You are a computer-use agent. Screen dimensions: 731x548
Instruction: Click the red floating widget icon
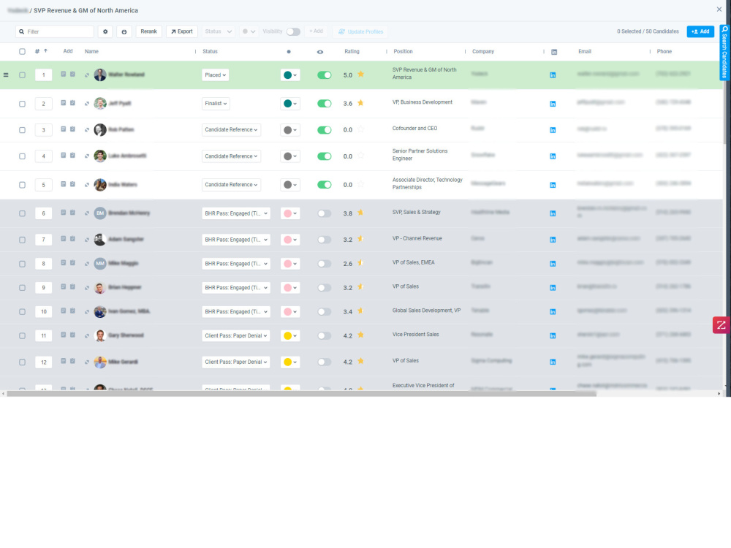click(721, 325)
